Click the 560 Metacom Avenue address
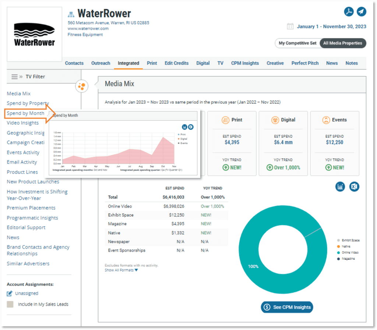 click(108, 23)
